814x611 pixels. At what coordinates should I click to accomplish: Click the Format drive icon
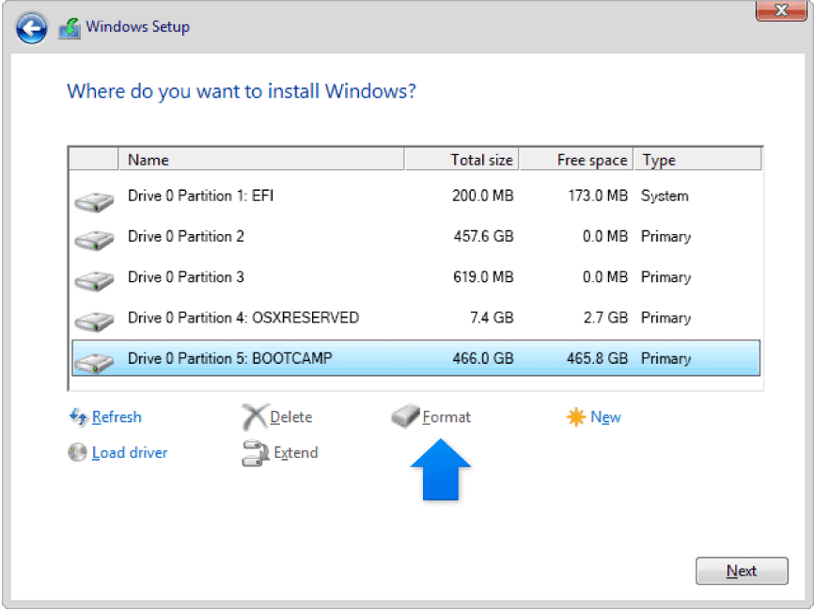coord(405,417)
